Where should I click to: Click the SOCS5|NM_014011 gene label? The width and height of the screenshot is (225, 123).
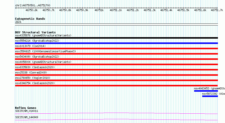click(x=27, y=111)
